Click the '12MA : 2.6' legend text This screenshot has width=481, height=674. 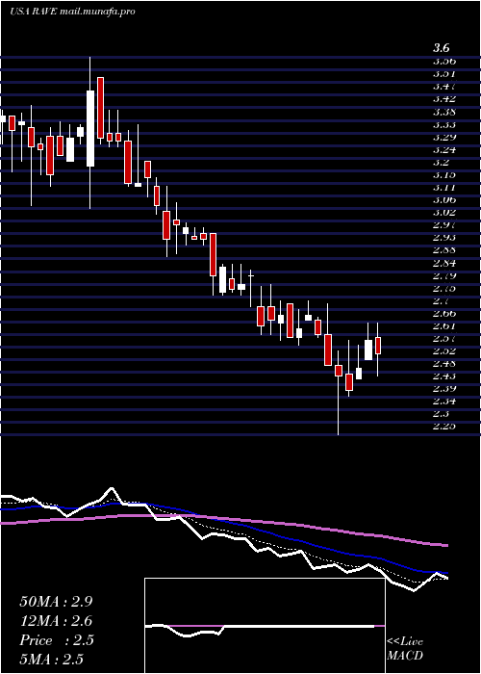[x=56, y=621]
